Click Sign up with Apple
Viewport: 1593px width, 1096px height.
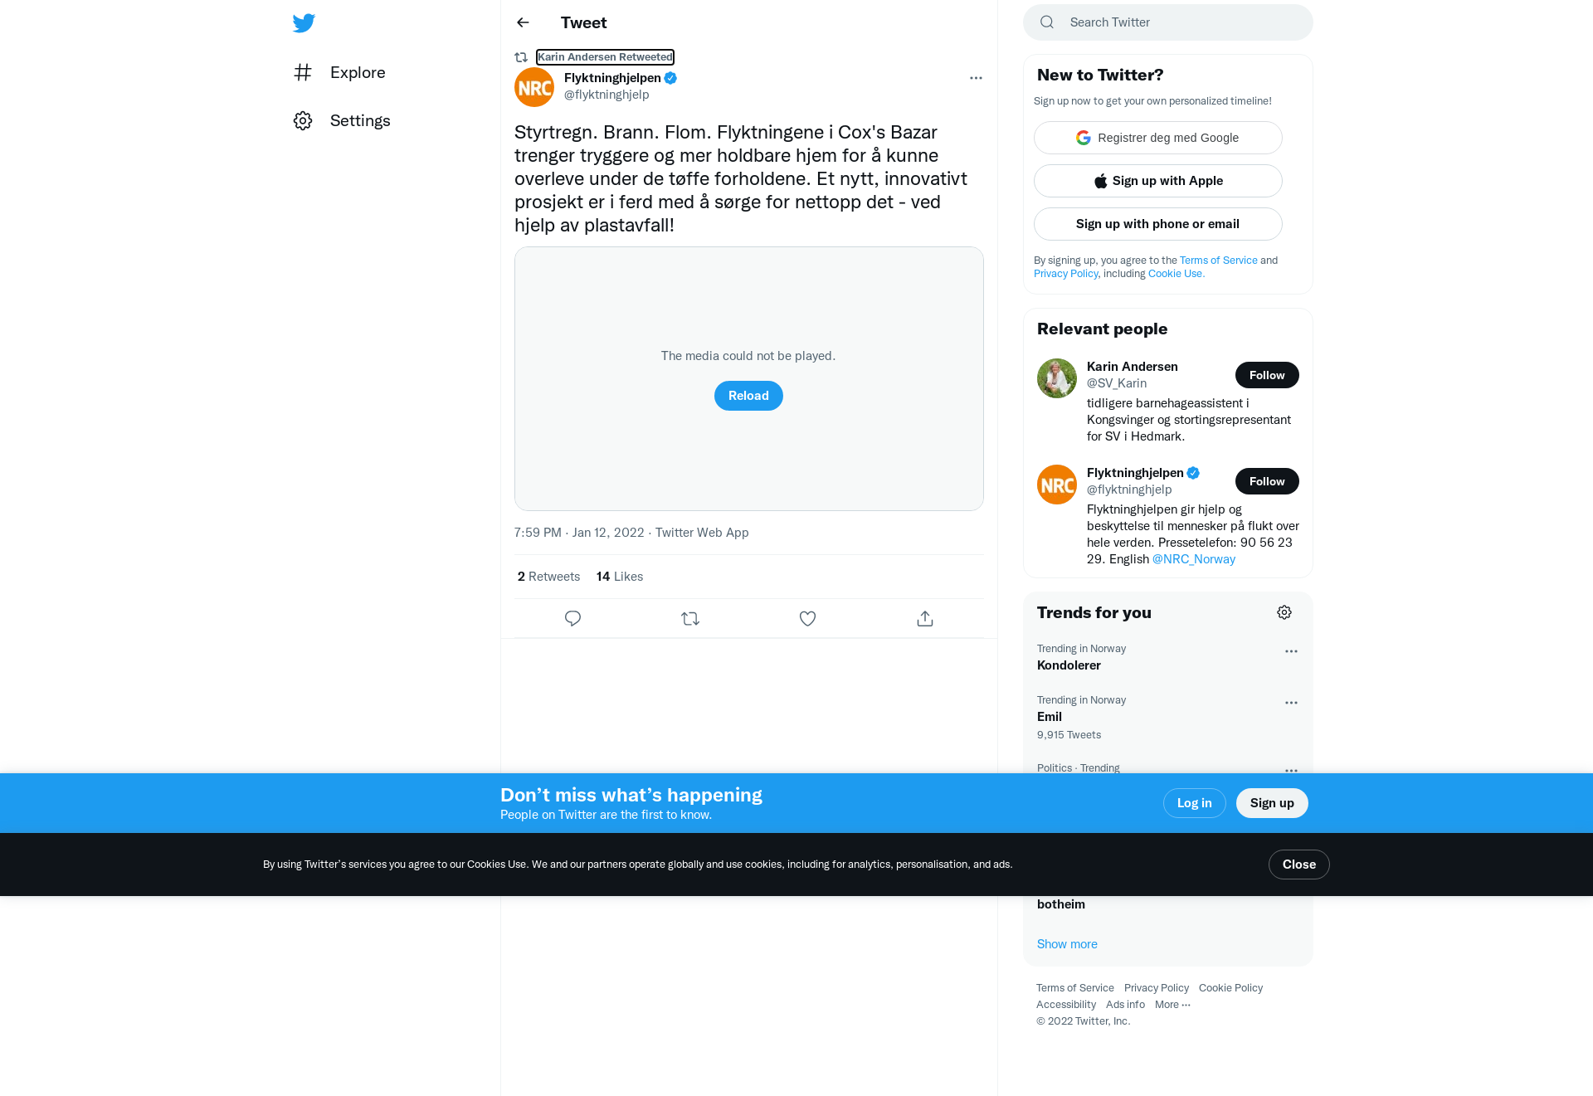(x=1158, y=181)
